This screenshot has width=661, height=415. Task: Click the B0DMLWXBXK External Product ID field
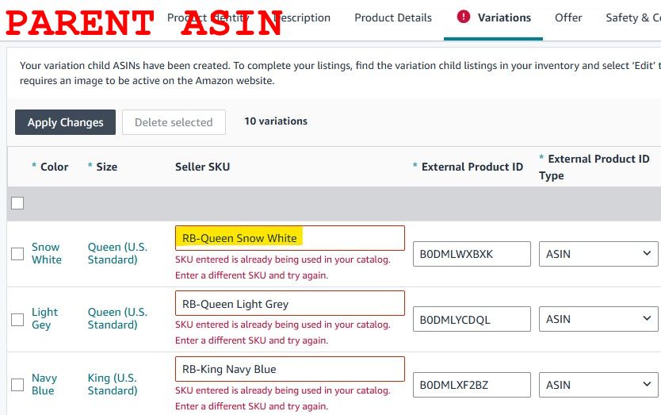[472, 254]
